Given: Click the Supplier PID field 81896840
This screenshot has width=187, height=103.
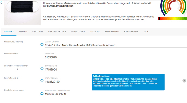Looking at the screenshot, I should [x=116, y=57].
